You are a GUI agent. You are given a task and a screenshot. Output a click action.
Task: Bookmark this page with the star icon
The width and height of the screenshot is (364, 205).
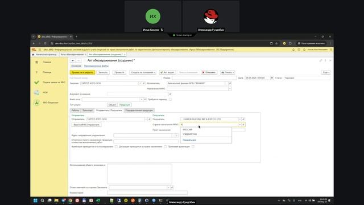pos(276,43)
